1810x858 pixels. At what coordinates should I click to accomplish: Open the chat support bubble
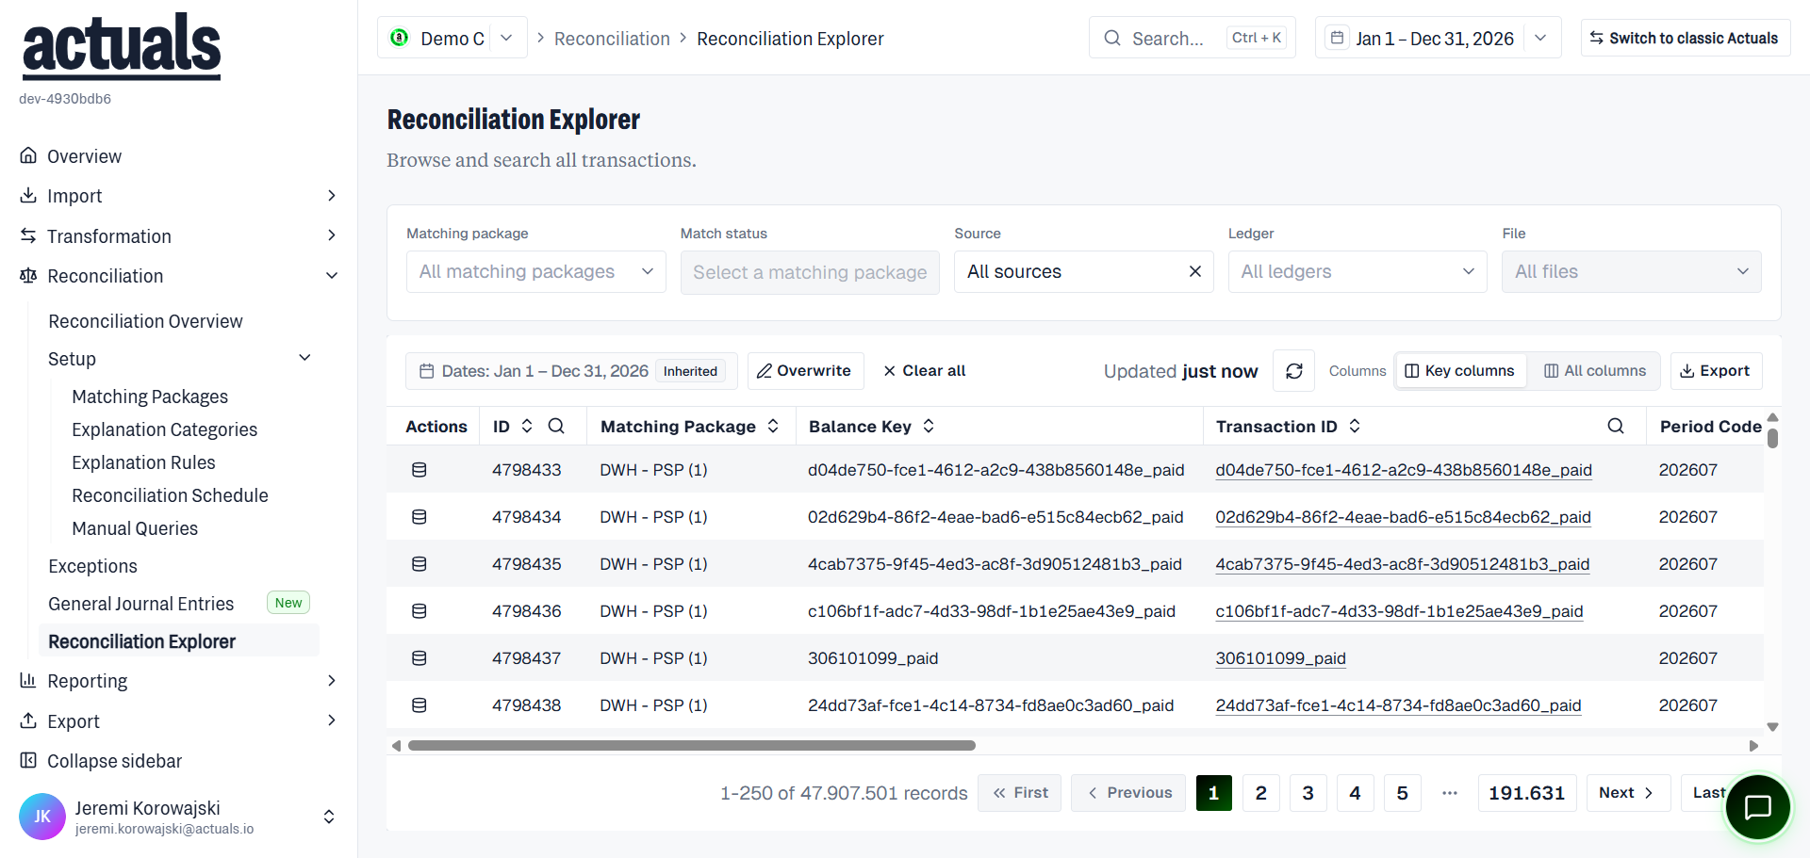click(x=1758, y=807)
